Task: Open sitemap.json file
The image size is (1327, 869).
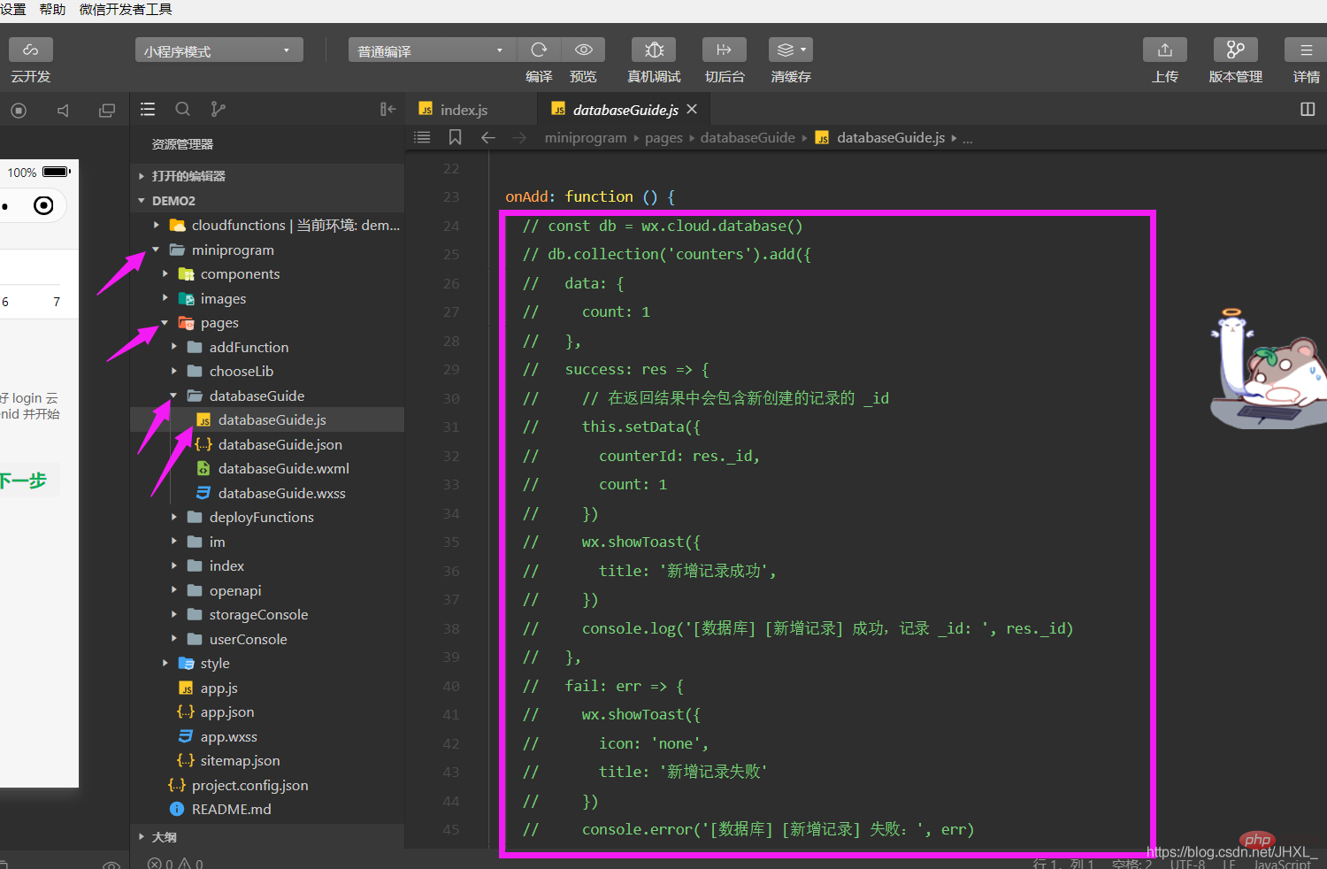Action: tap(267, 760)
